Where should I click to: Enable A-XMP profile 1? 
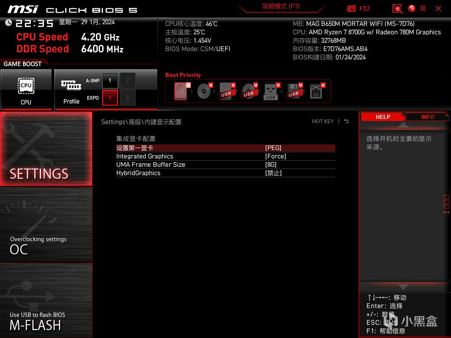(110, 81)
